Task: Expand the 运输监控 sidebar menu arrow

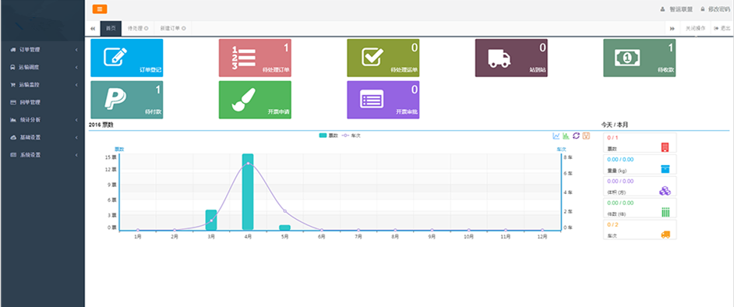Action: click(76, 85)
